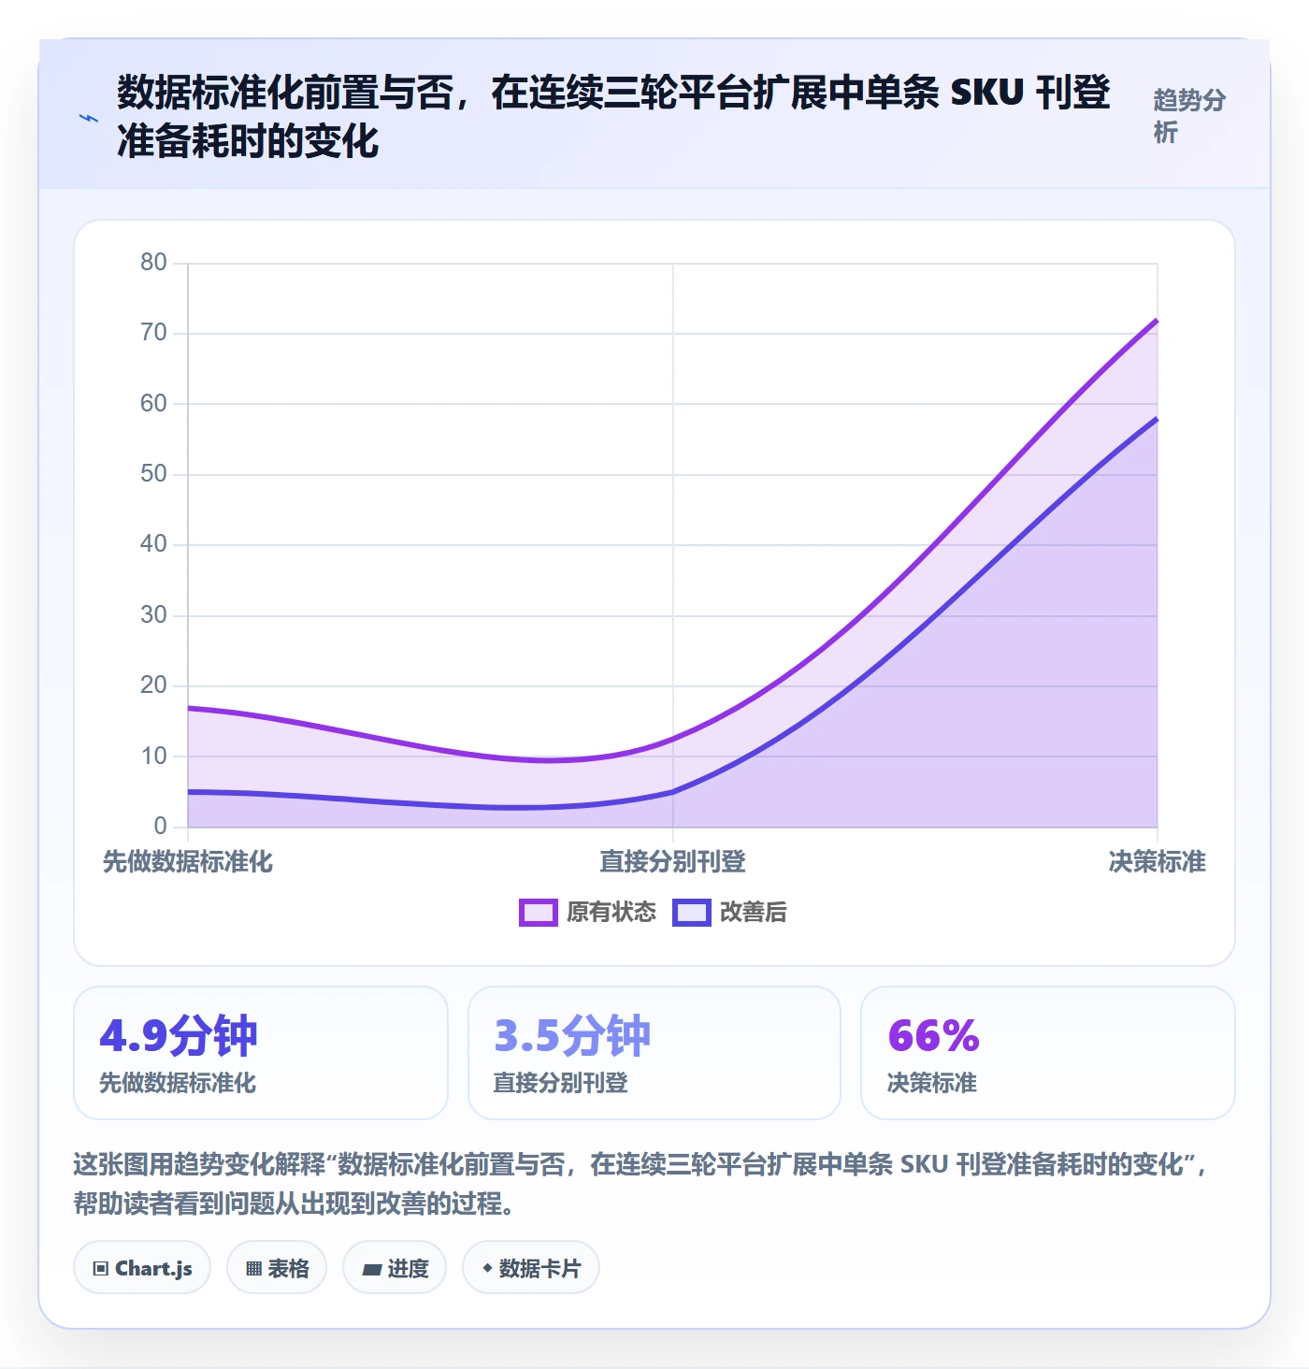Toggle the 改善后 legend item
This screenshot has height=1369, width=1309.
point(729,912)
